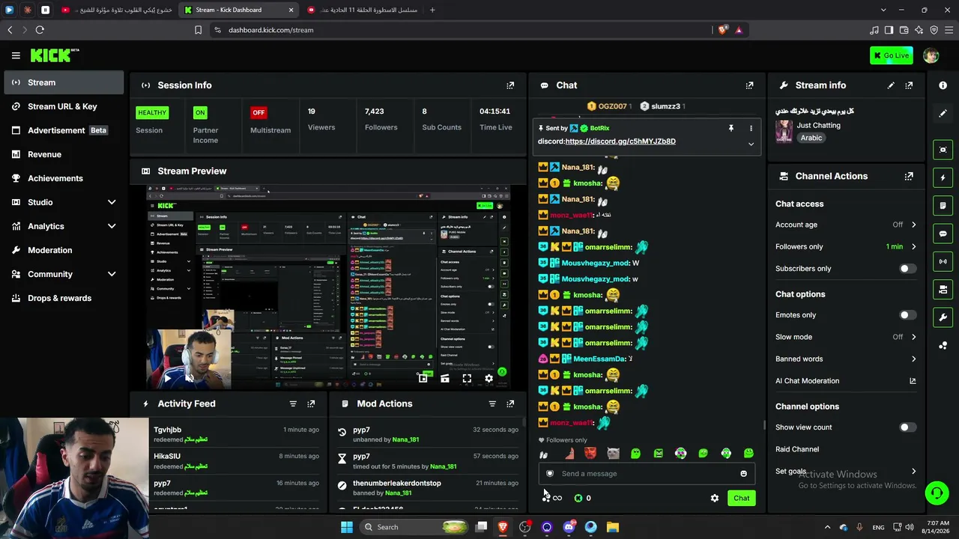Reload the page in the browser toolbar

coord(40,30)
